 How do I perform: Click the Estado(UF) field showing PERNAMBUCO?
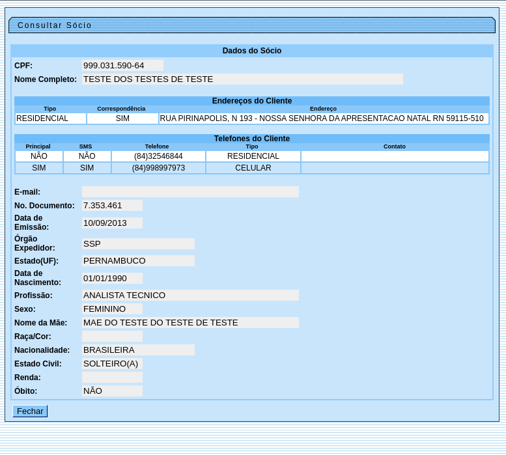pos(138,261)
